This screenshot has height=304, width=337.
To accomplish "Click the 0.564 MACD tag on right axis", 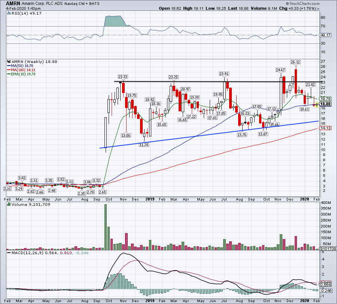I will tap(325, 285).
